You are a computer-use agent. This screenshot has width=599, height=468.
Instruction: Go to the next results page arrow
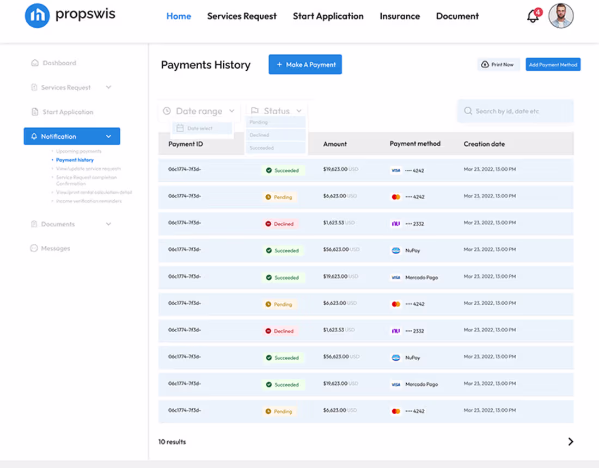pyautogui.click(x=571, y=442)
